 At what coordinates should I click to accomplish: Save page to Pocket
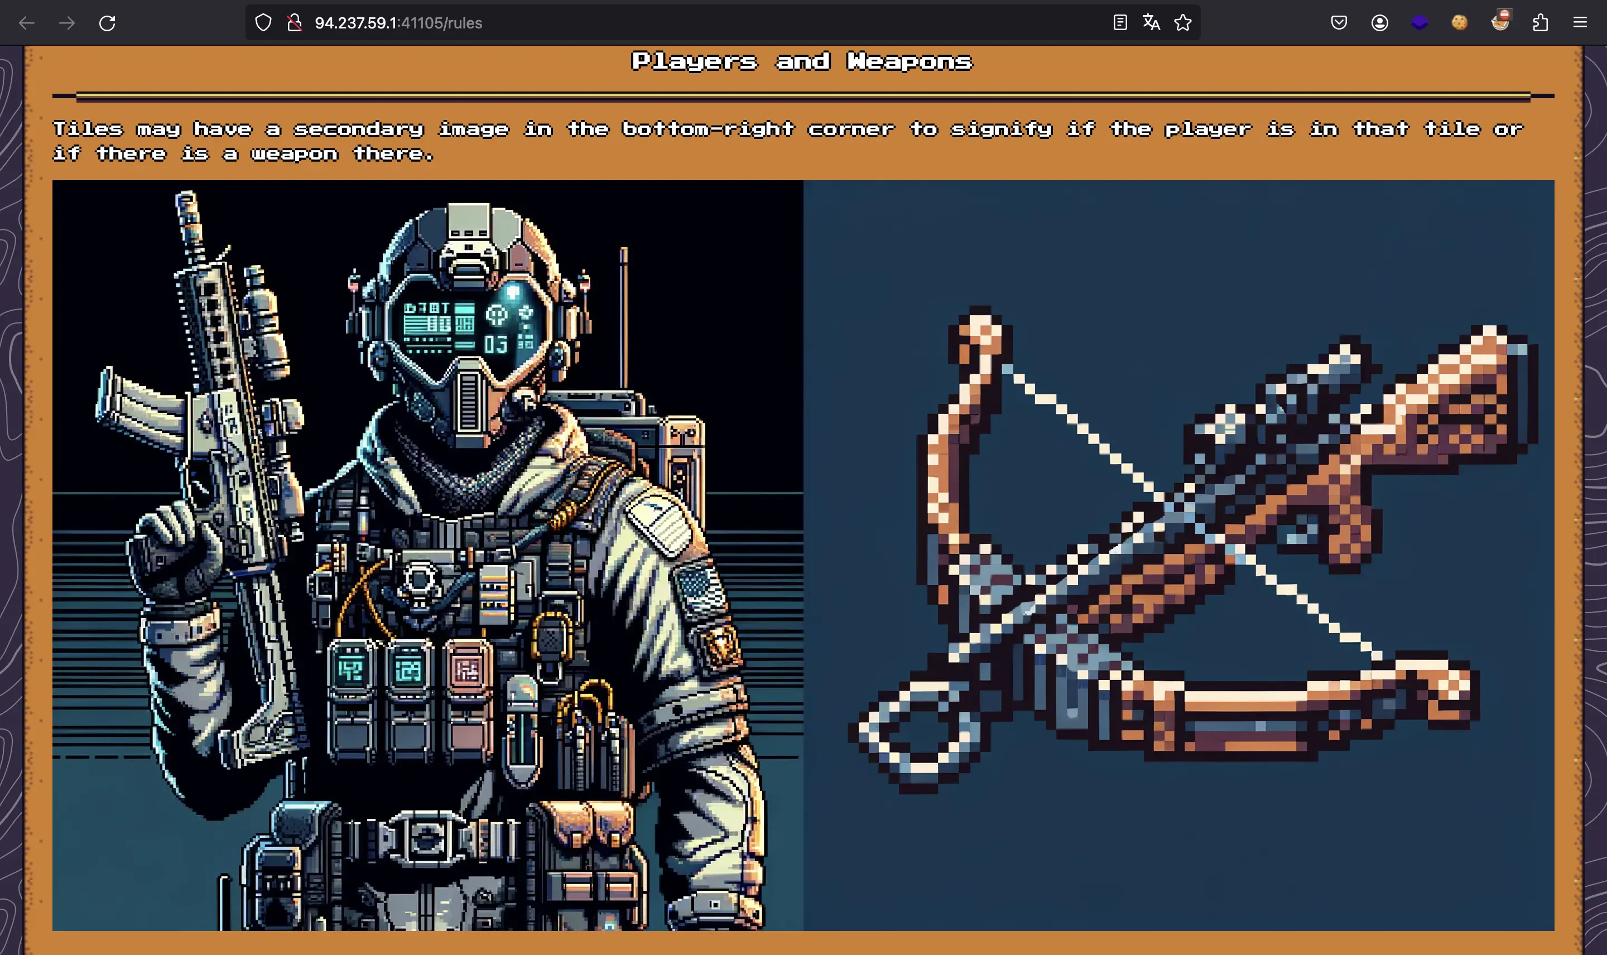point(1339,23)
